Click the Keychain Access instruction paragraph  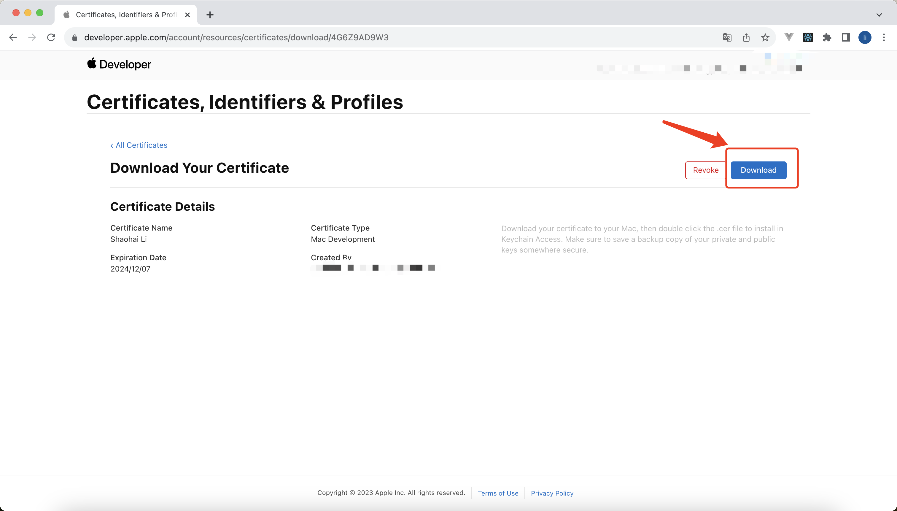pos(642,239)
